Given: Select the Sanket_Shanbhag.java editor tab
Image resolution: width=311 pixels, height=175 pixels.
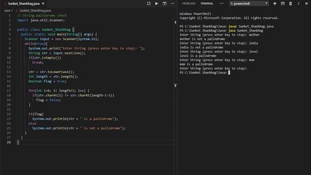Looking at the screenshot, I should (24, 3).
